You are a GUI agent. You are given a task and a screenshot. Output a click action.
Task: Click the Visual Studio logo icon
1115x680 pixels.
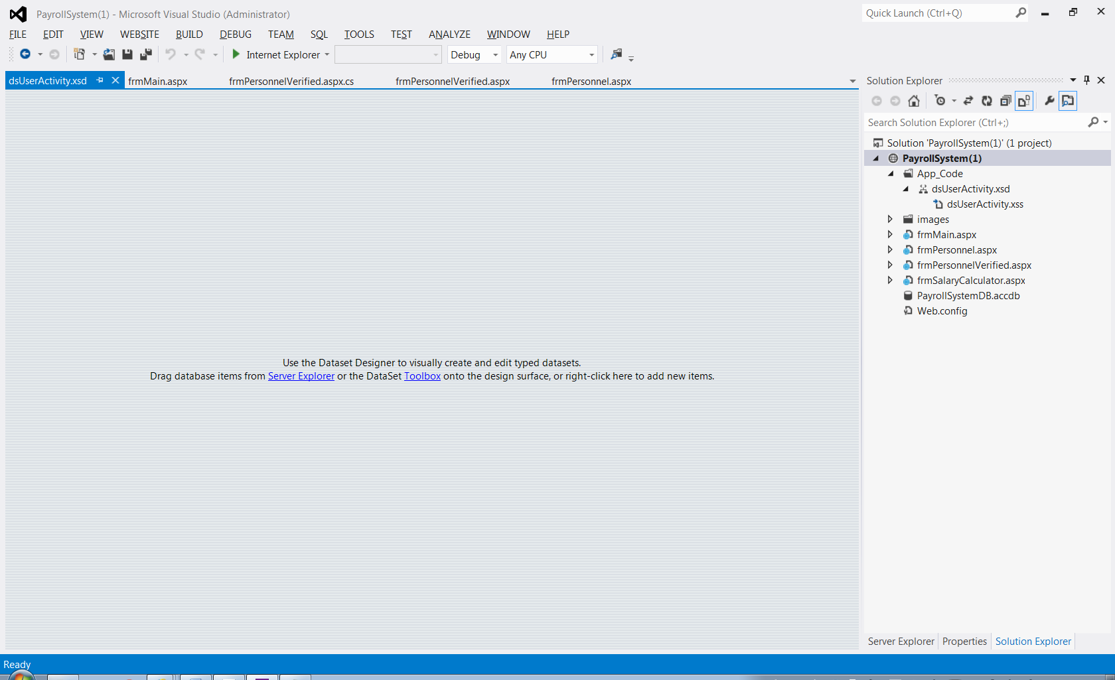18,14
